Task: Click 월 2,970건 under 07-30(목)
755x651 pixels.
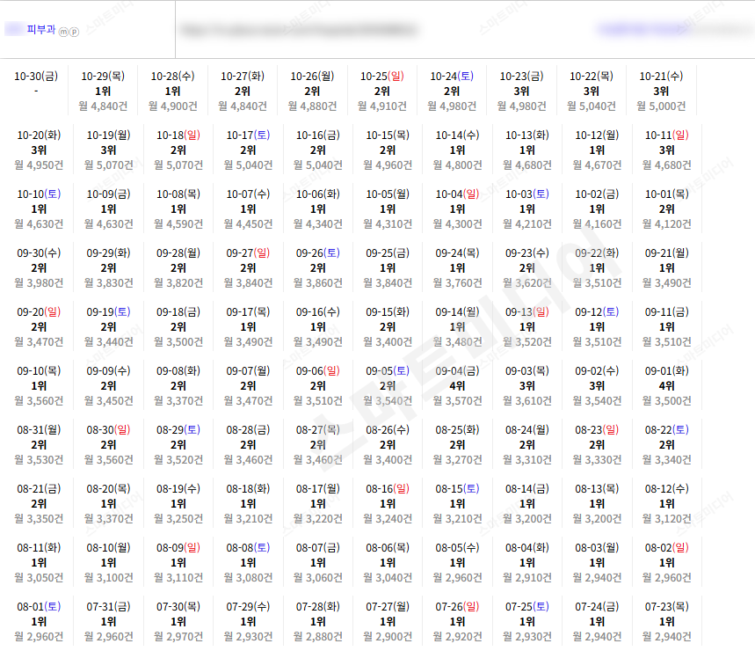Action: coord(178,636)
